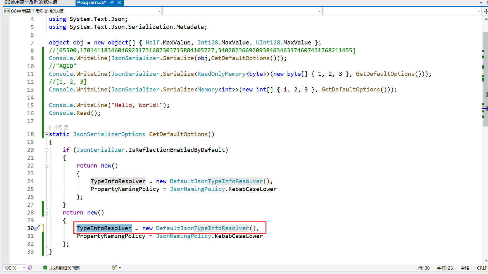
Task: Open the middle type navigation dropdown
Action: point(242,11)
